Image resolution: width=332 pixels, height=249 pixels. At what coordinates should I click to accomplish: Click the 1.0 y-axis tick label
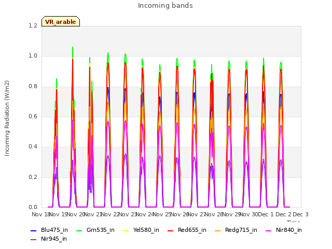[x=33, y=56]
